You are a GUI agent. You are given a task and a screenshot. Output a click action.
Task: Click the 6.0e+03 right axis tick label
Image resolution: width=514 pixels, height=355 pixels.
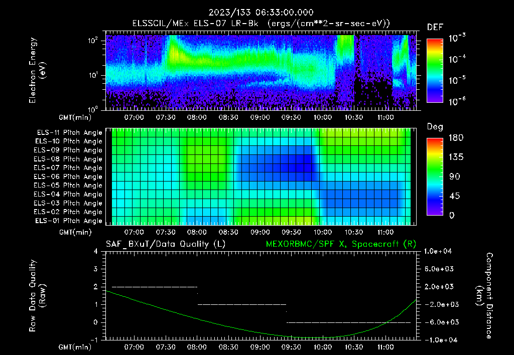pos(439,269)
